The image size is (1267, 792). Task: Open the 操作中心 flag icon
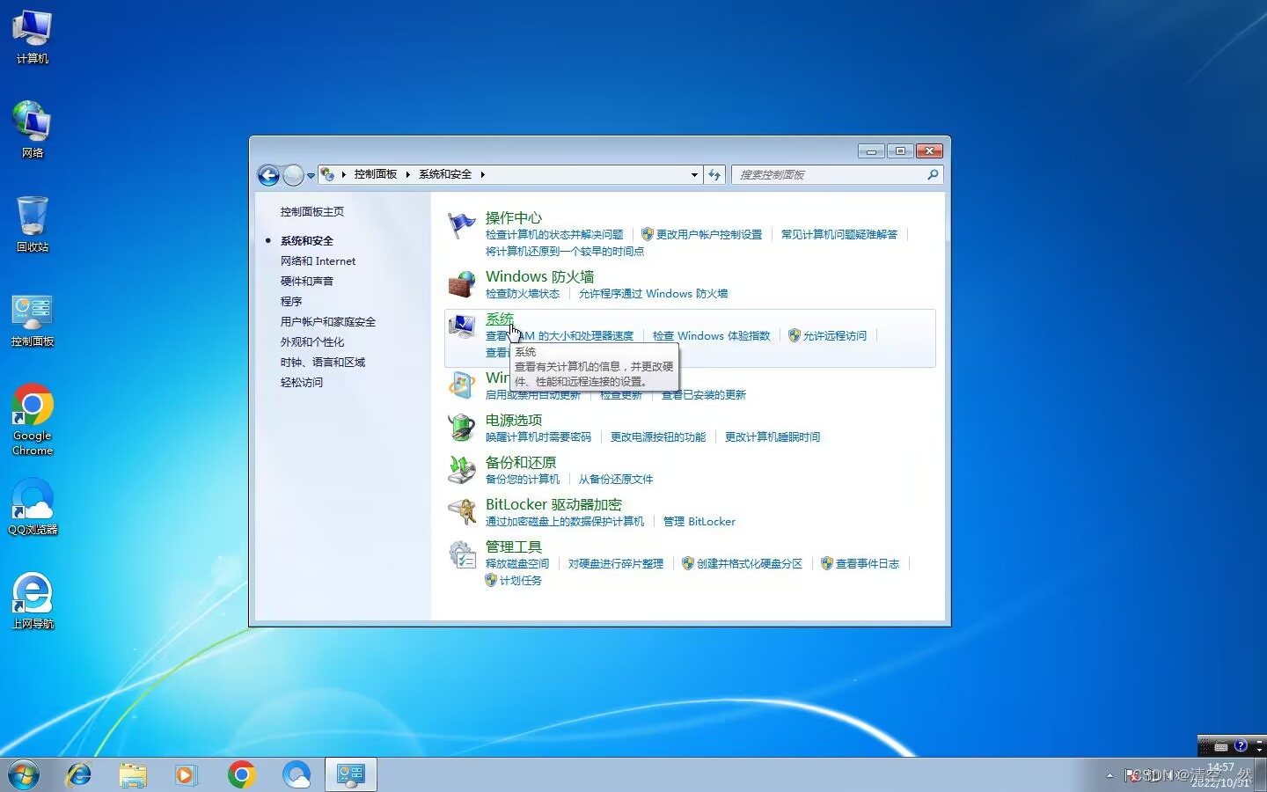(461, 225)
